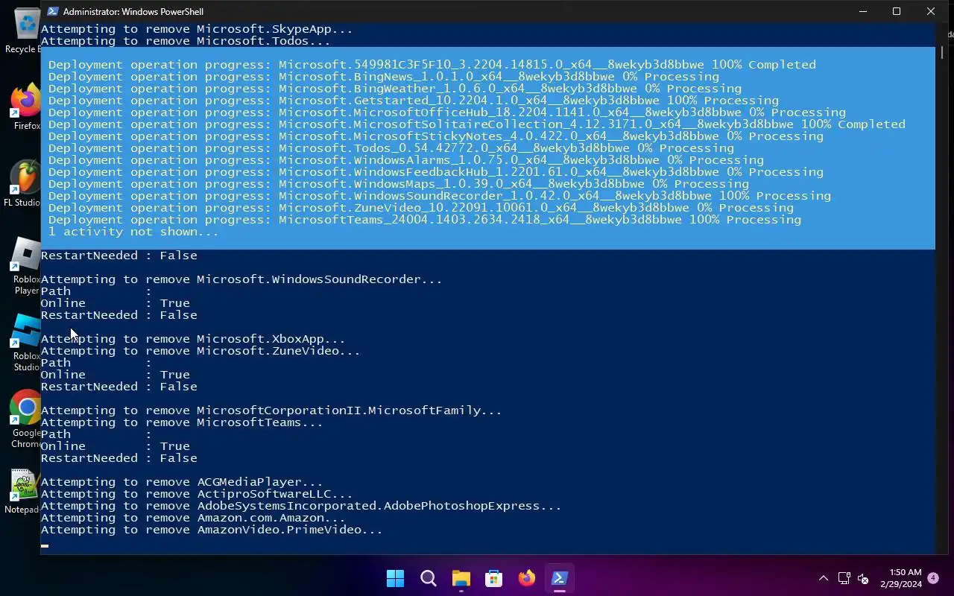Click the PowerShell window title text

tap(133, 11)
